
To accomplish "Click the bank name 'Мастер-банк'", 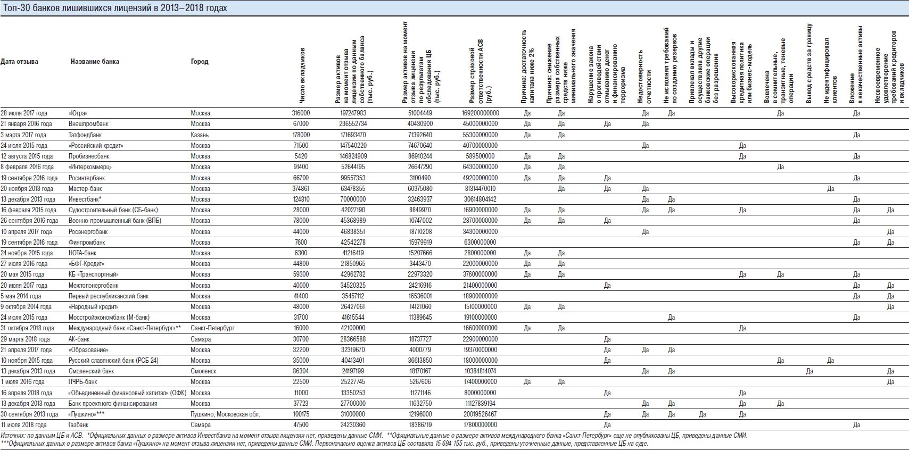I will coord(85,189).
